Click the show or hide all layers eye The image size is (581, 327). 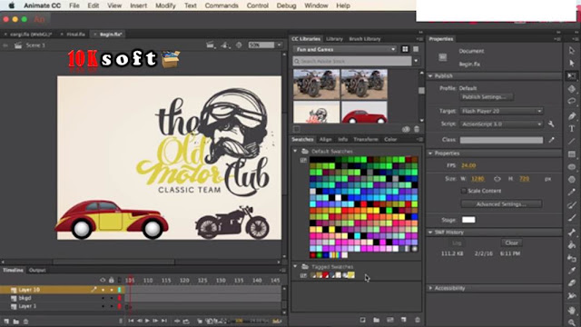(103, 281)
